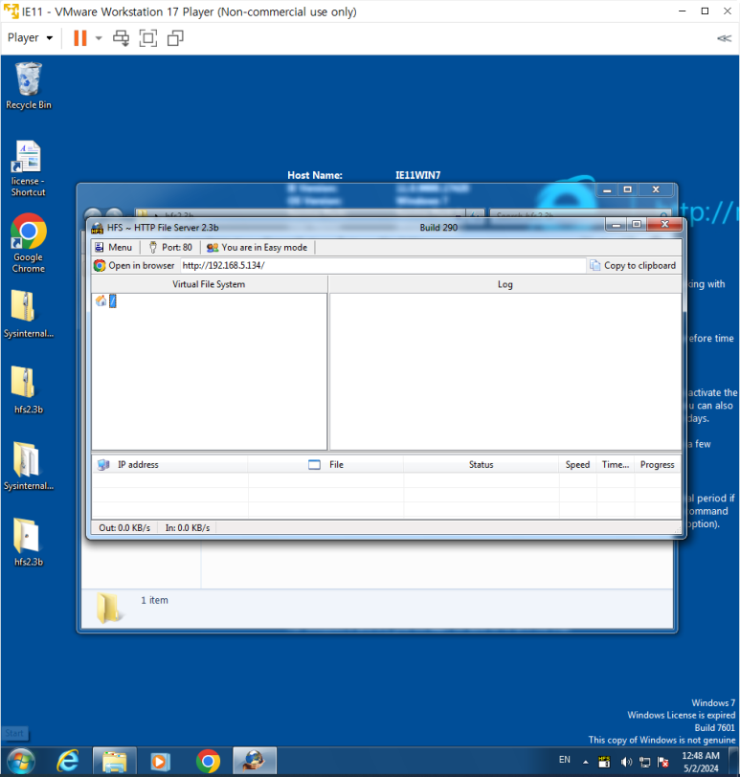Screen dimensions: 740x777
Task: Click the Port: 80 button
Action: (170, 247)
